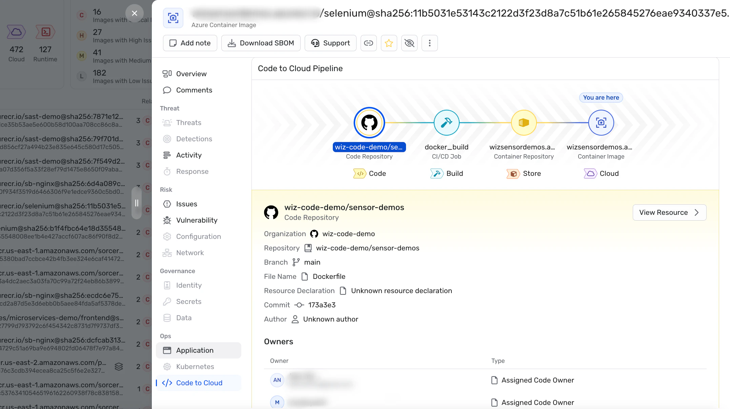Select Configuration under Risk
730x409 pixels.
click(x=199, y=237)
